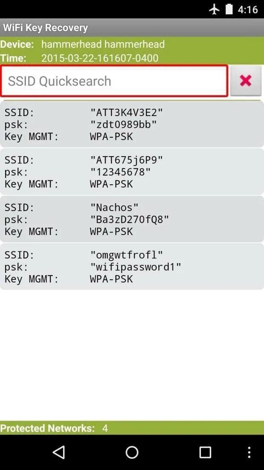Open the three-dot overflow menu

(249, 452)
